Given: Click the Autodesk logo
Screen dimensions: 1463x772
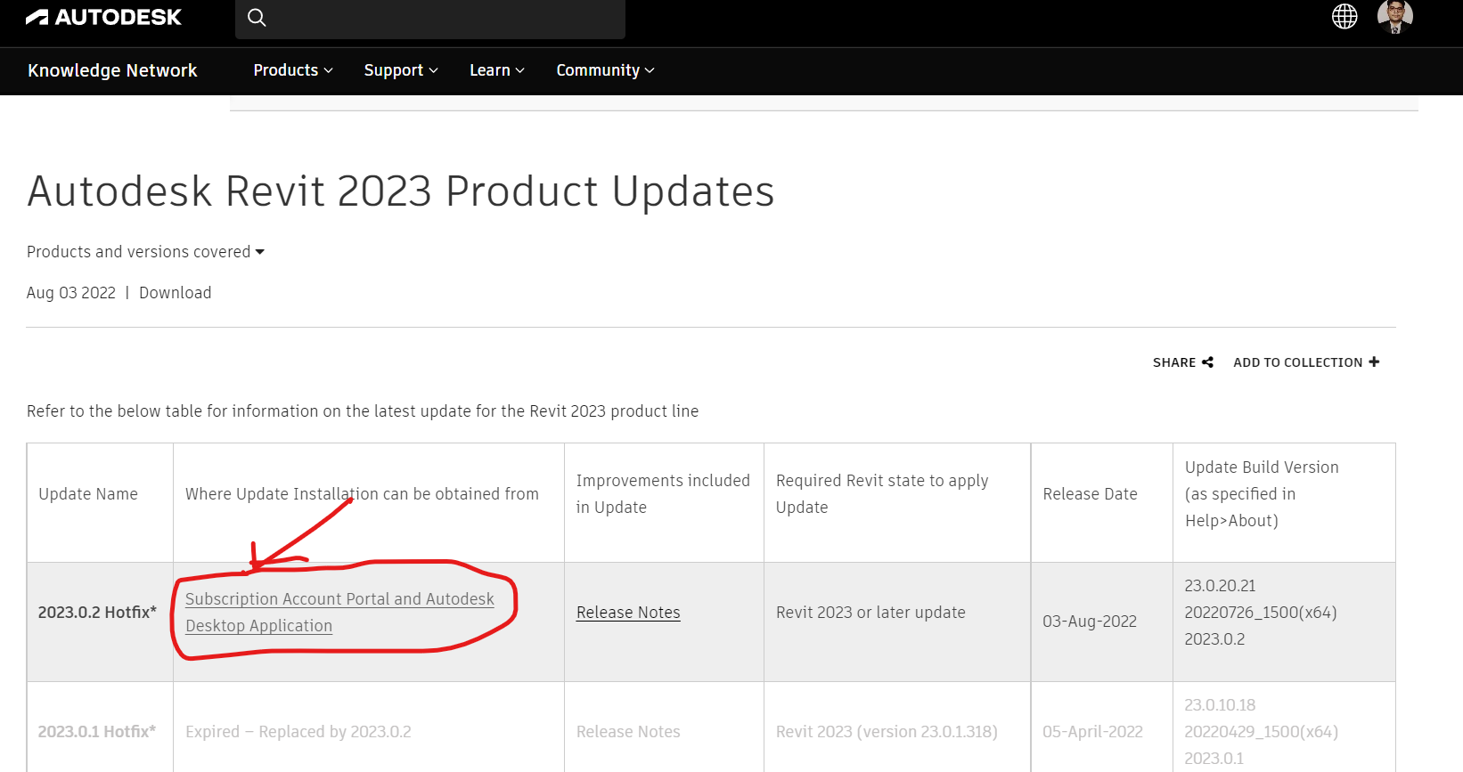Looking at the screenshot, I should pyautogui.click(x=103, y=17).
